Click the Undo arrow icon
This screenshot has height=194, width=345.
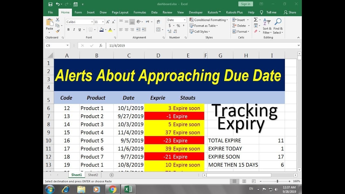point(58,4)
